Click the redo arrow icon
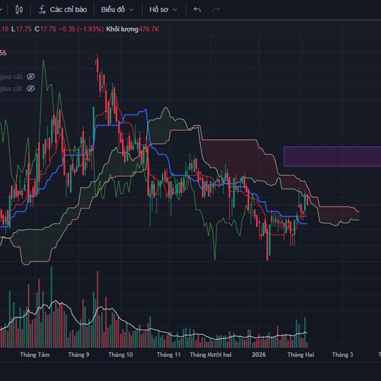This screenshot has height=381, width=381. point(216,10)
